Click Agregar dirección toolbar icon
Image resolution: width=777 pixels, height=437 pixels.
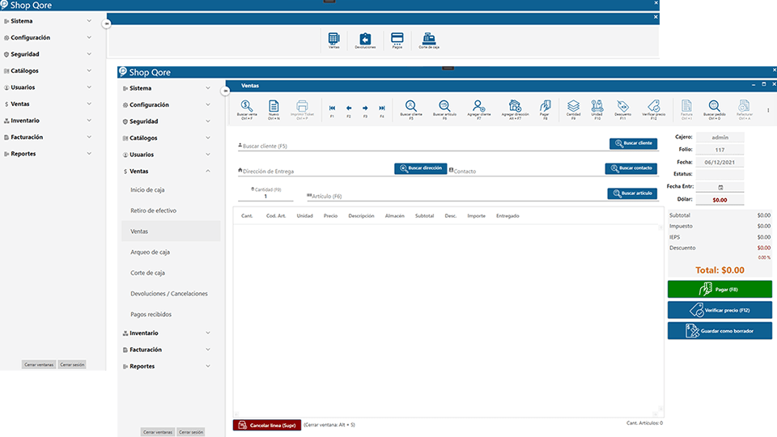(515, 109)
